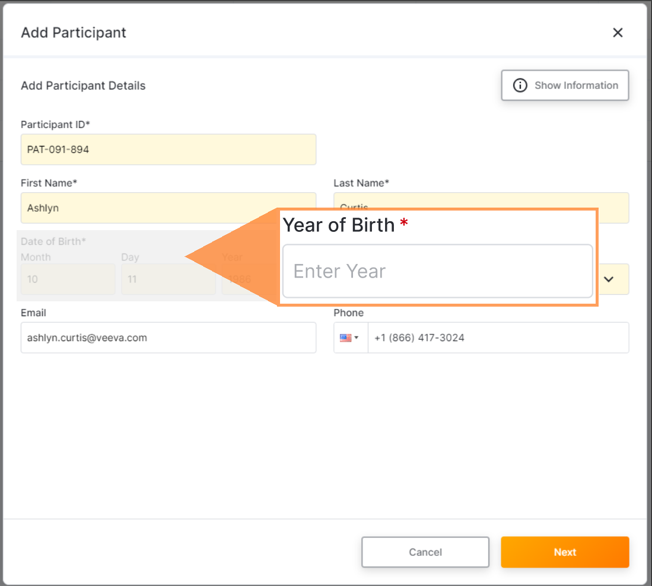
Task: Select the Date of Birth Month field
Action: (x=68, y=279)
